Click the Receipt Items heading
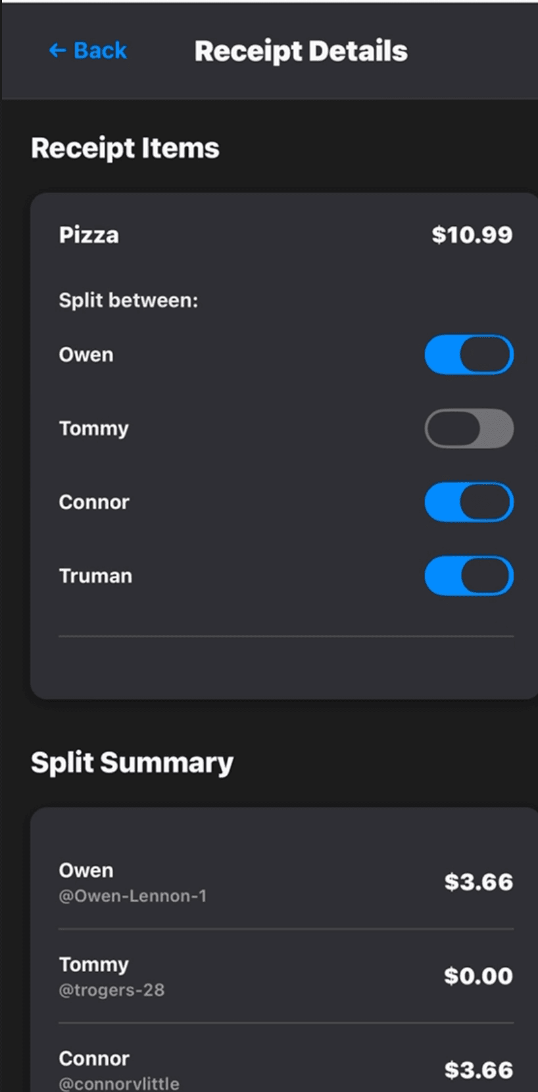This screenshot has width=538, height=1092. 125,148
